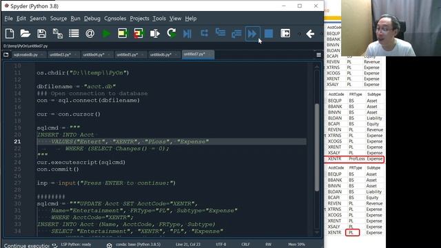This screenshot has width=441, height=248.
Task: Click the 'os.chdir' code line 11
Action: pos(83,73)
